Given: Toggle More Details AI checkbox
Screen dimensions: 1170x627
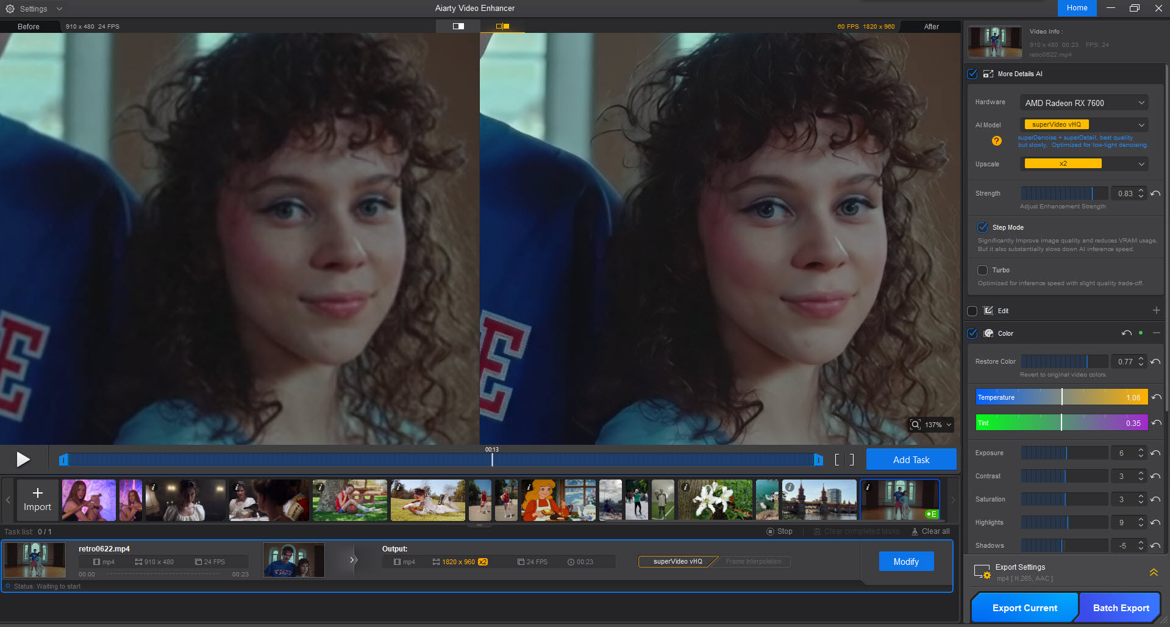Looking at the screenshot, I should tap(972, 74).
